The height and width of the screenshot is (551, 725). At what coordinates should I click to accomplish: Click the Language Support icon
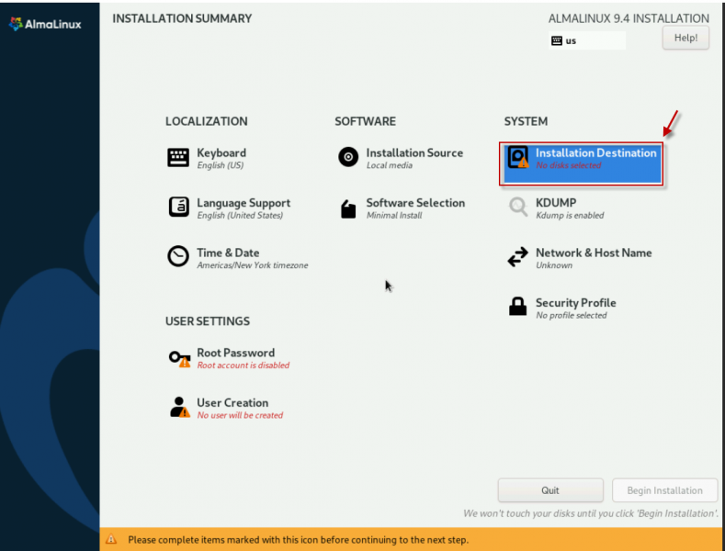point(178,208)
